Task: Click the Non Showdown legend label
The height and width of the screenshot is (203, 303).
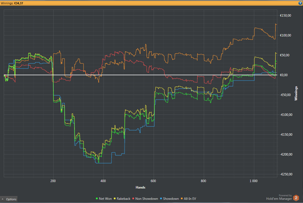Action: click(147, 199)
